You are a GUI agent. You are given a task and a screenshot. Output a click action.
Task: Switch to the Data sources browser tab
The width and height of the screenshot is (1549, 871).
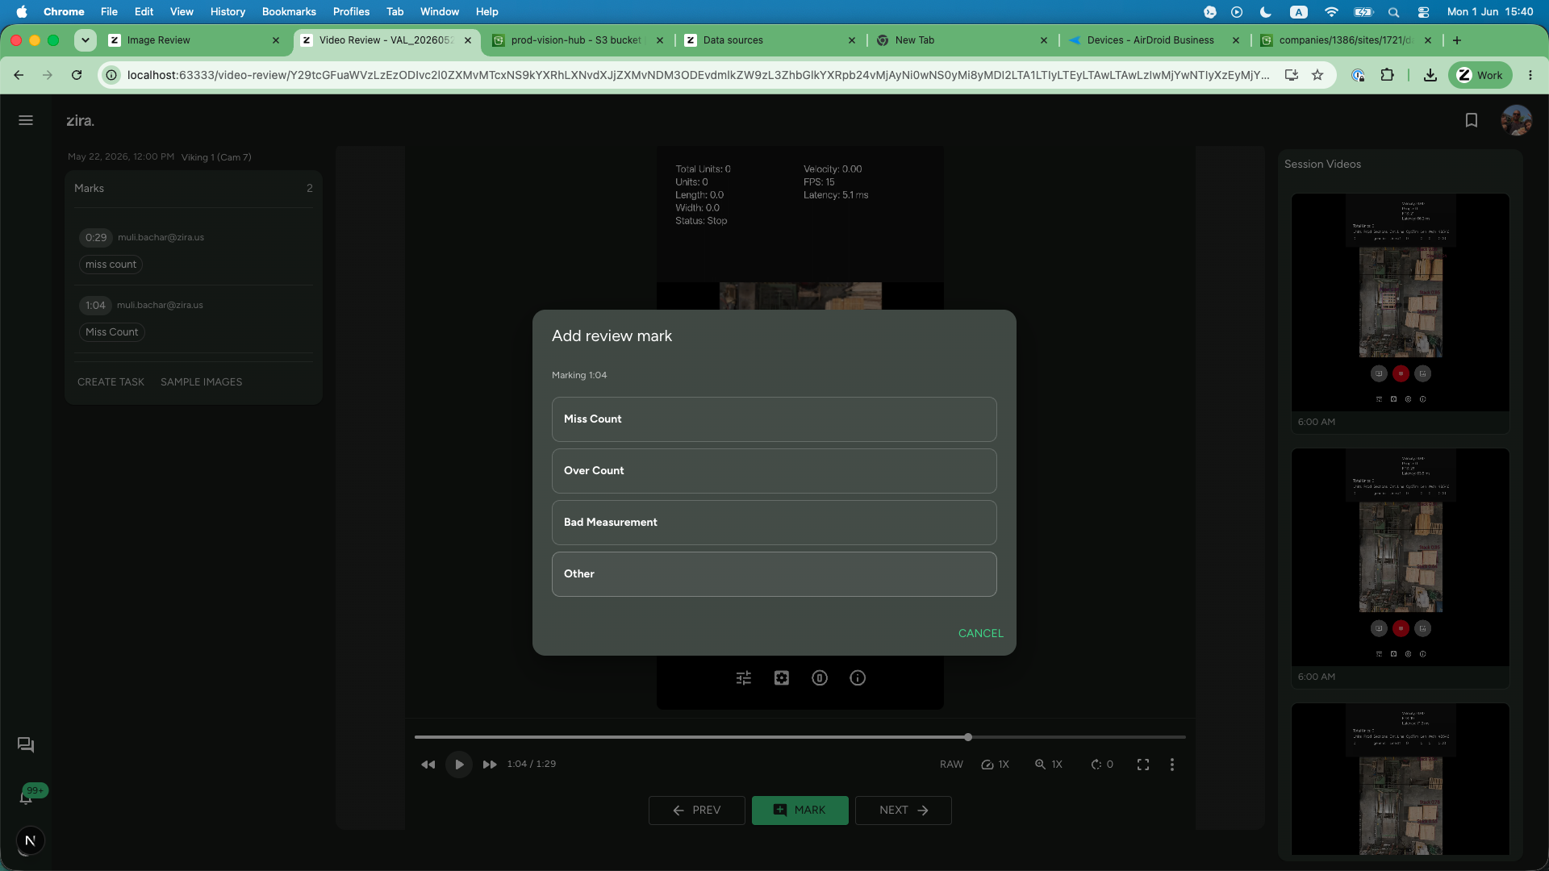click(770, 40)
